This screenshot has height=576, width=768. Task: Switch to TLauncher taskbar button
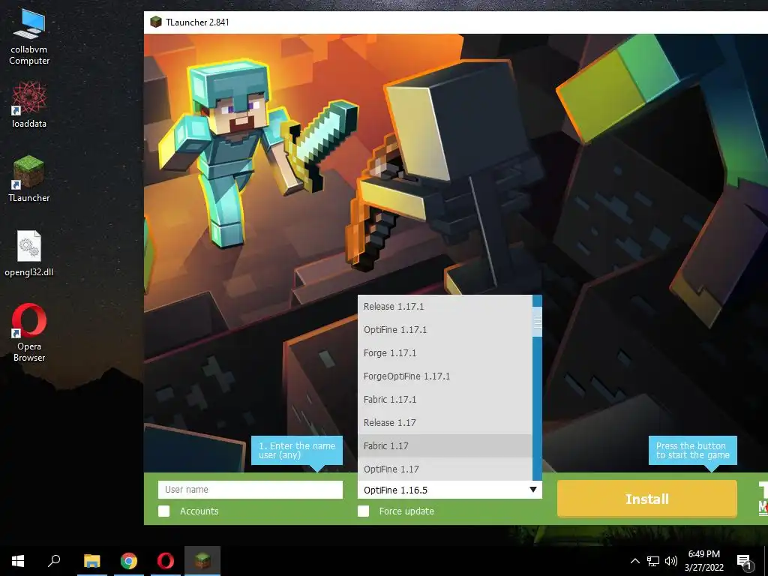[202, 561]
